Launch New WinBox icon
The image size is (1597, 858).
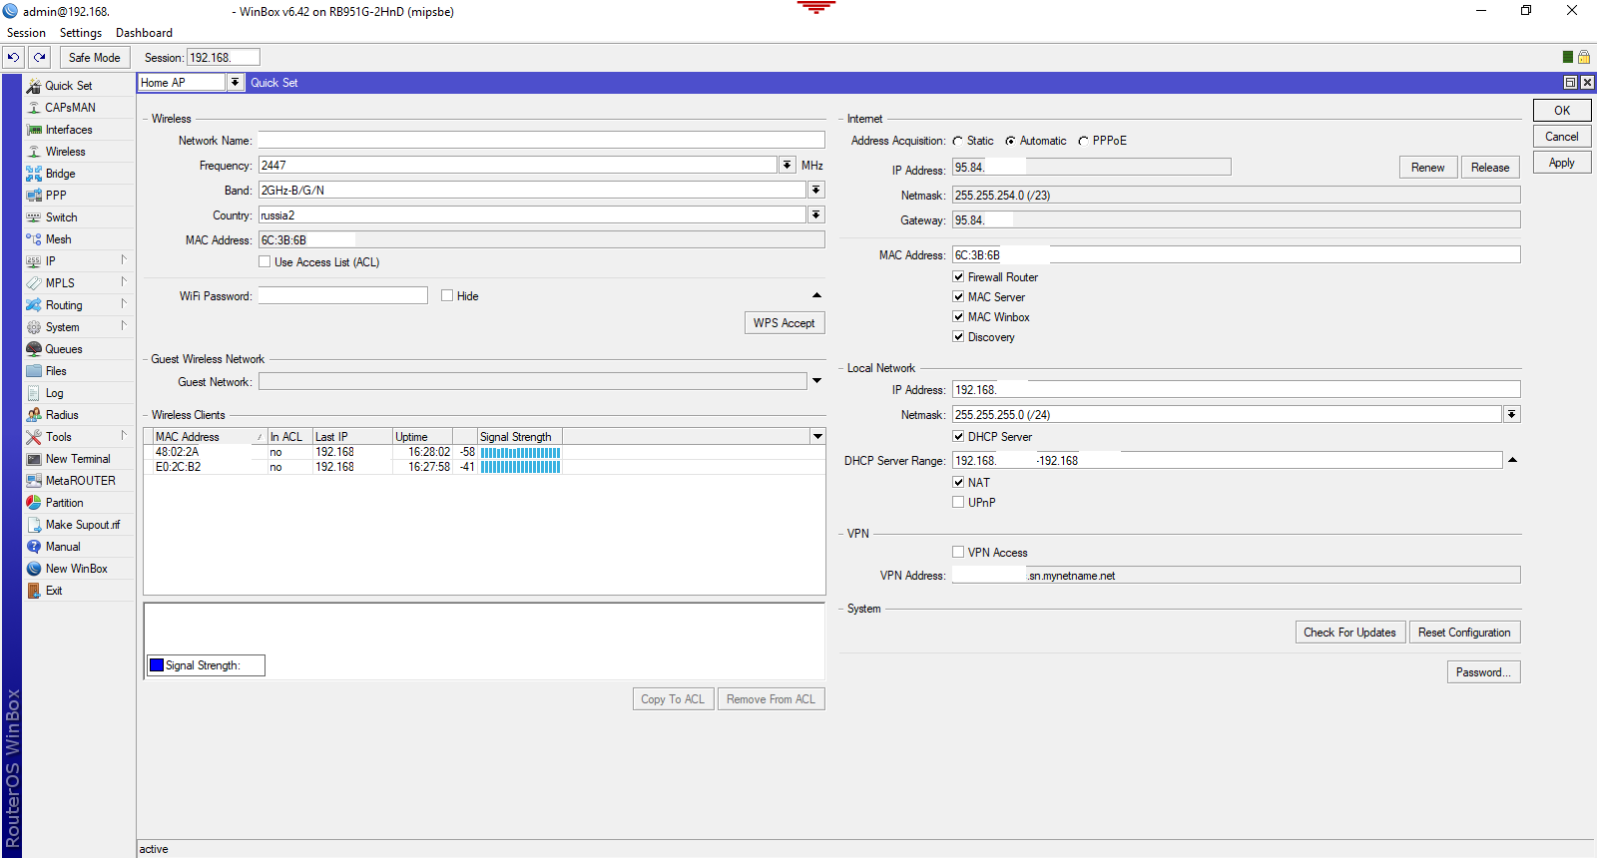click(34, 569)
